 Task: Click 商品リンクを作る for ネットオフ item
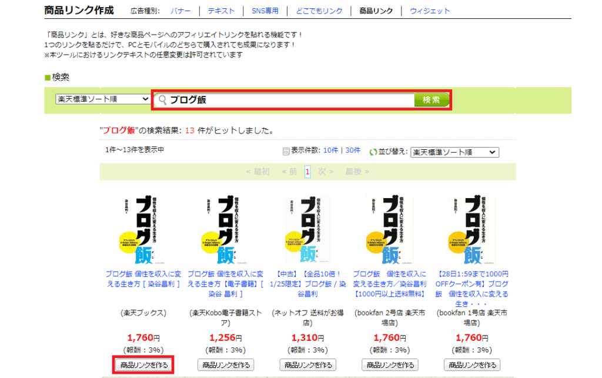point(308,364)
